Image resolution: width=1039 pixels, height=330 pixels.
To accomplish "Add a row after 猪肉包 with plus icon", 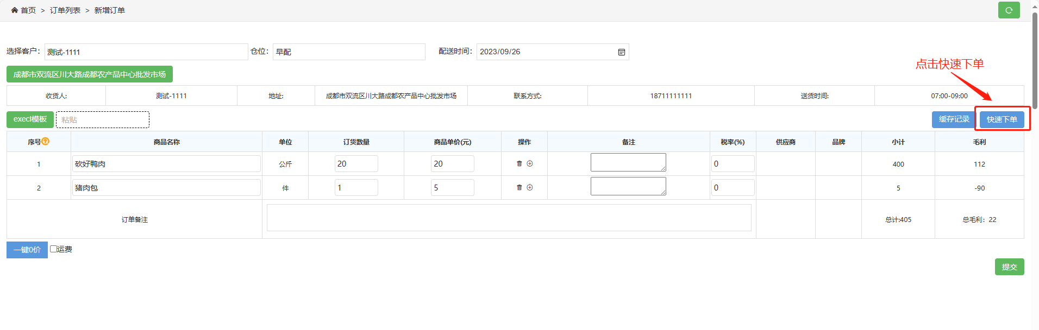I will (x=530, y=187).
